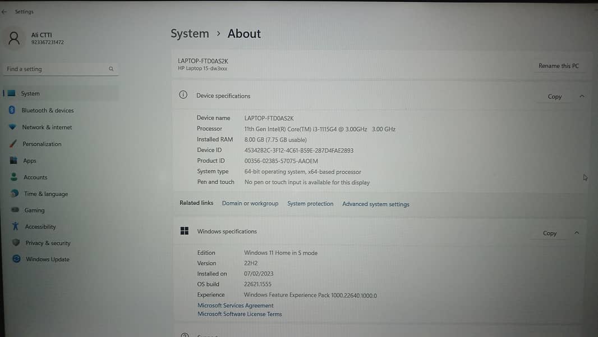Copy the Device specifications
The width and height of the screenshot is (598, 337).
tap(554, 97)
